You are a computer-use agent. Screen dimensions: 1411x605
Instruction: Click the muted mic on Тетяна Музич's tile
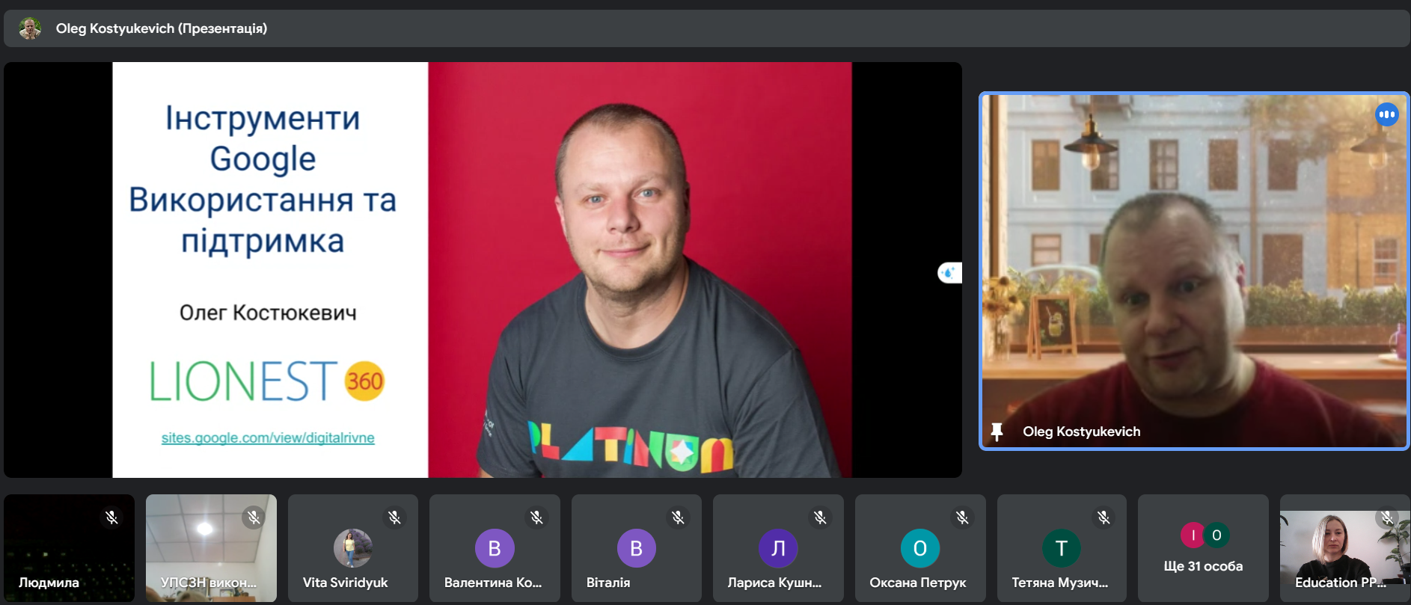tap(1104, 518)
